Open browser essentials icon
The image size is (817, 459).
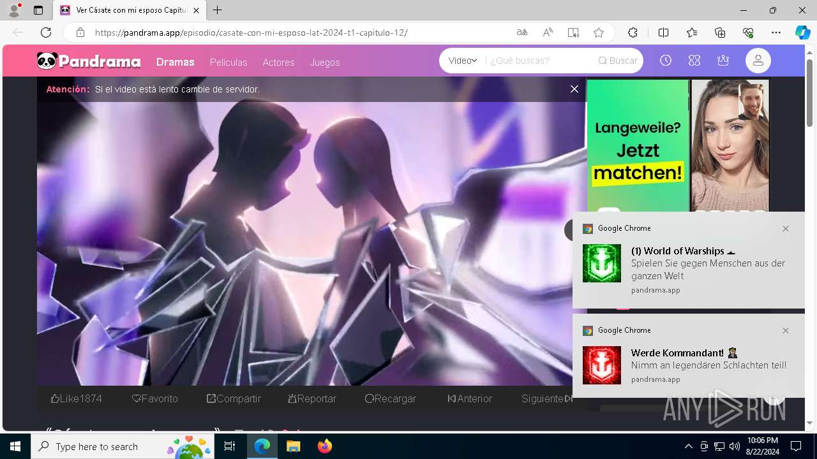pyautogui.click(x=748, y=33)
